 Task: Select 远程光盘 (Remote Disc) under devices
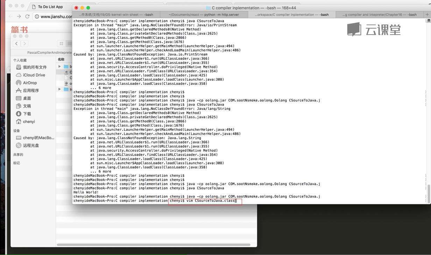(31, 146)
